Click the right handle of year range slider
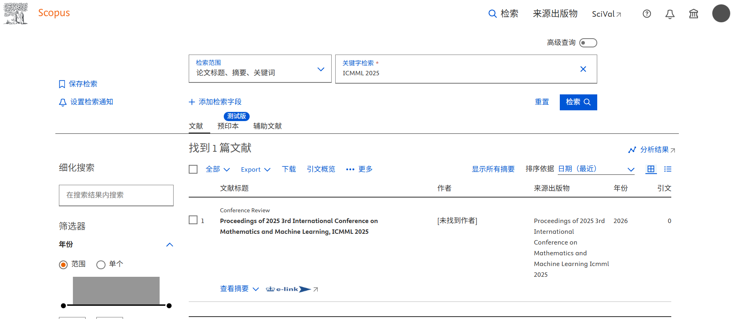Image resolution: width=731 pixels, height=319 pixels. point(169,306)
